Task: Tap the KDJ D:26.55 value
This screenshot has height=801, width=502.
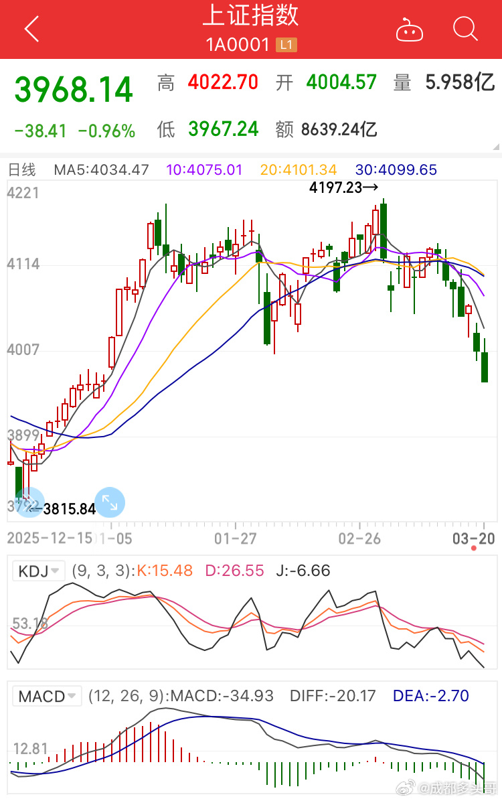Action: pyautogui.click(x=234, y=571)
